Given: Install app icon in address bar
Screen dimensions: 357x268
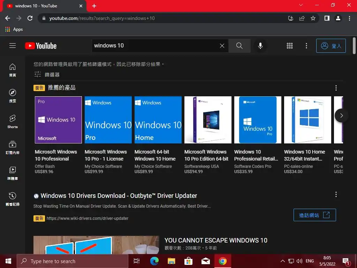Looking at the screenshot, I should tap(290, 18).
